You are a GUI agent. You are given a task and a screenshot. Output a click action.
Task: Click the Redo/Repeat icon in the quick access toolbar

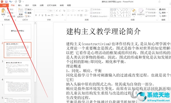[16, 1]
